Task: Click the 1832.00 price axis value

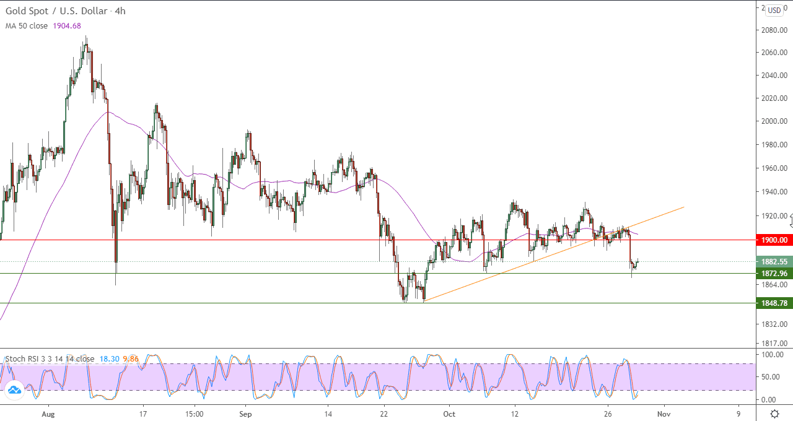Action: coord(775,324)
